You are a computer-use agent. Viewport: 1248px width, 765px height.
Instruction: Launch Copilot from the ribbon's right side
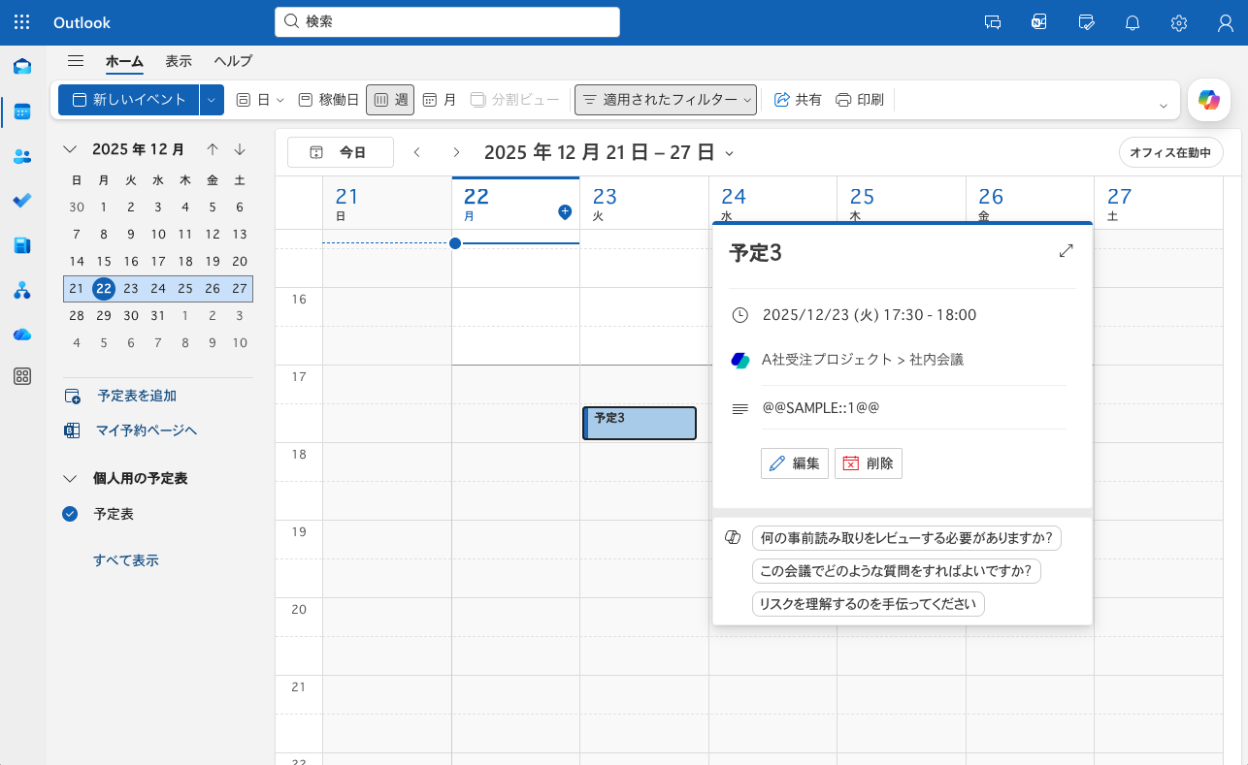pos(1208,100)
